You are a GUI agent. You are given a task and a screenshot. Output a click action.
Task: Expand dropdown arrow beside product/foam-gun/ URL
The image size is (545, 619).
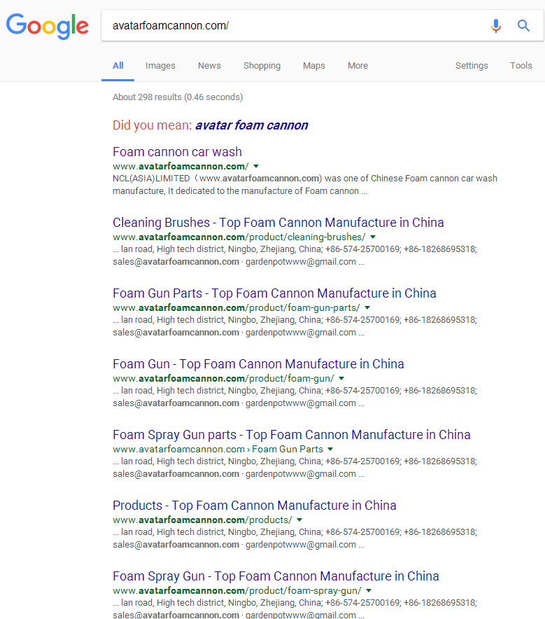tap(341, 378)
